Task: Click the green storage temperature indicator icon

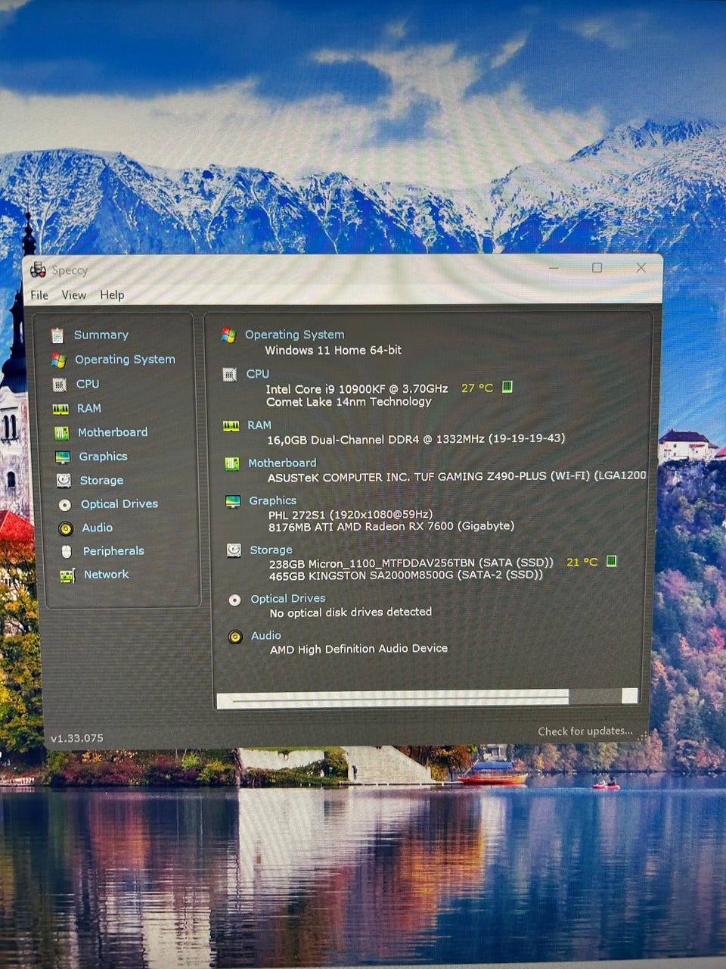Action: (x=612, y=561)
